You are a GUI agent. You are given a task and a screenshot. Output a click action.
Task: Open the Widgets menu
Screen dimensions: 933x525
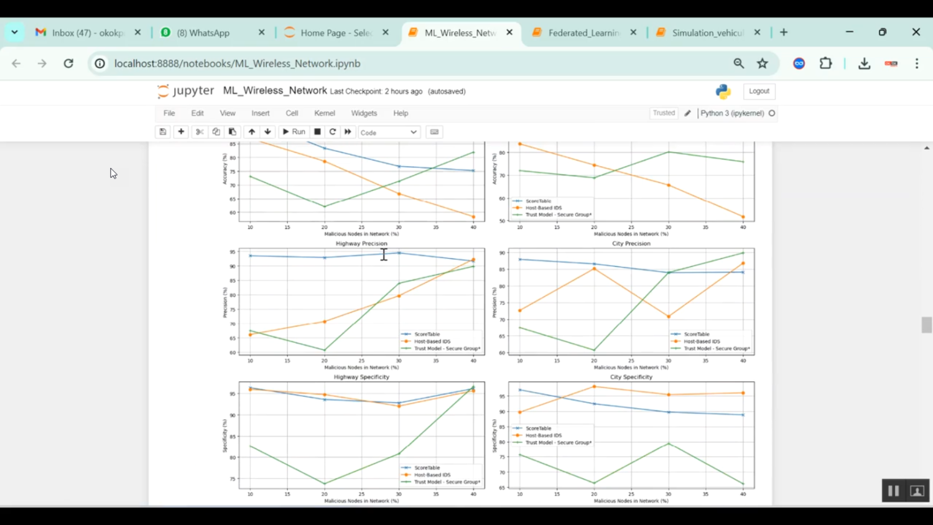coord(364,113)
